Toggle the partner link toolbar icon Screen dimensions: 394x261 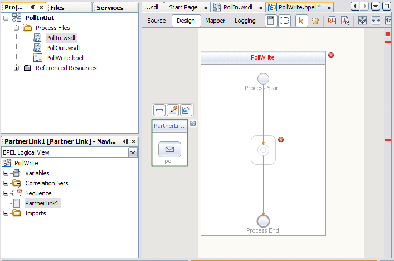click(x=271, y=21)
